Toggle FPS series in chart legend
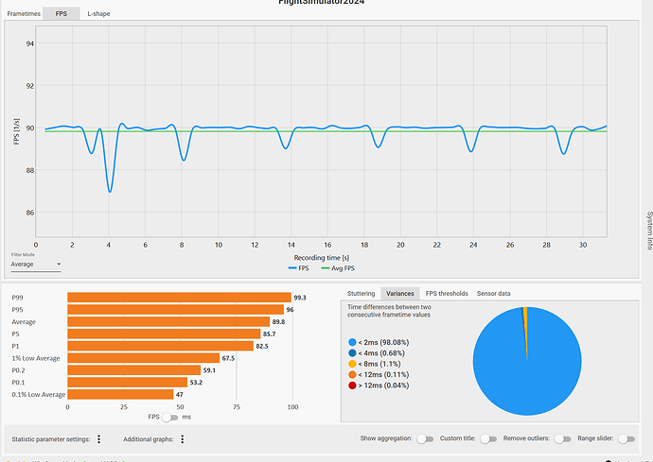 click(x=299, y=268)
